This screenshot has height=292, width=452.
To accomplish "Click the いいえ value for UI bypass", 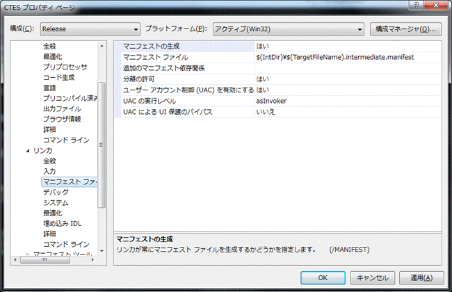I will 266,112.
